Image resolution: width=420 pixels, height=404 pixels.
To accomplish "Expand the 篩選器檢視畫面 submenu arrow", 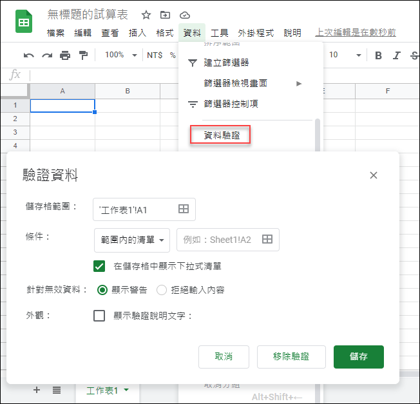I will pos(299,84).
